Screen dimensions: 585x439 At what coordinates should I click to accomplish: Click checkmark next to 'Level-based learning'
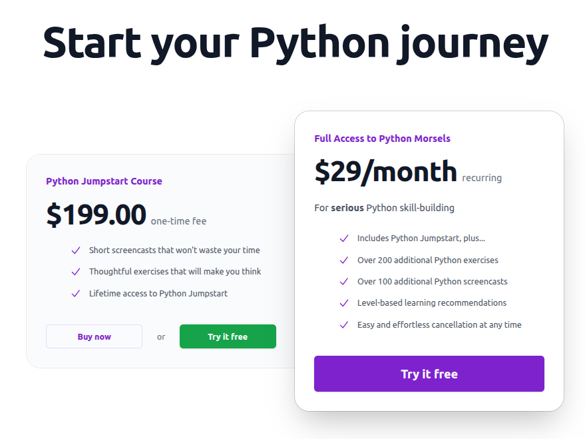pyautogui.click(x=344, y=303)
